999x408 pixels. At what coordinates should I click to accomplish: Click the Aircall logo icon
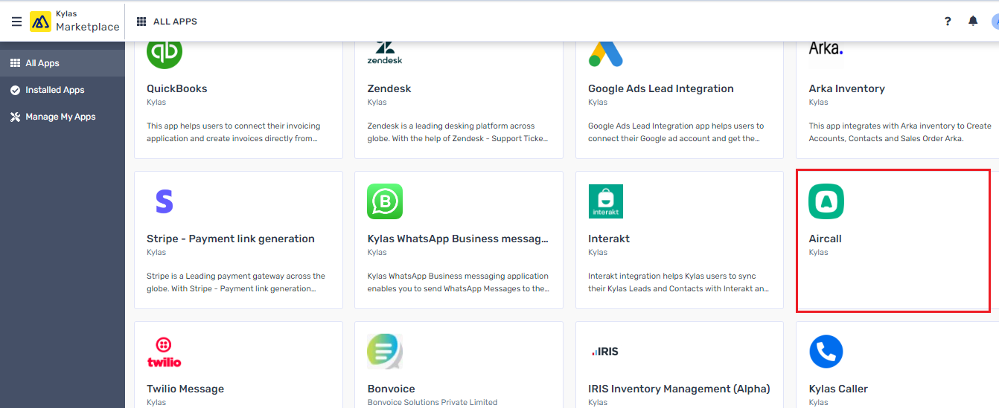coord(826,201)
